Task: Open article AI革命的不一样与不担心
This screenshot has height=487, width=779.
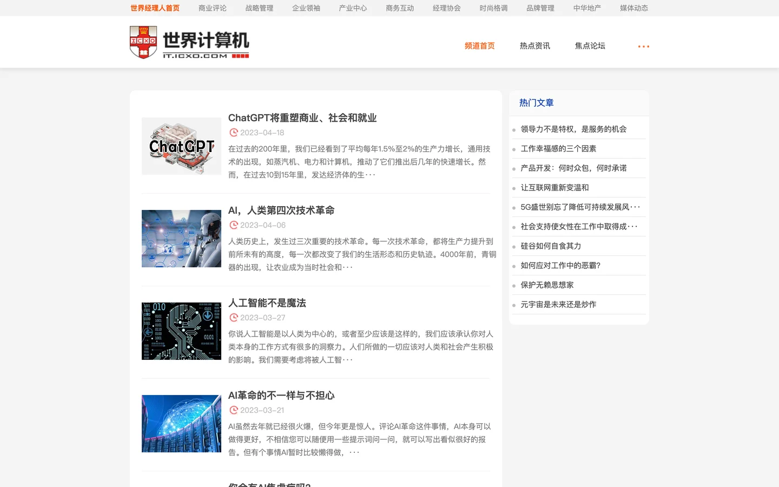Action: (x=281, y=396)
